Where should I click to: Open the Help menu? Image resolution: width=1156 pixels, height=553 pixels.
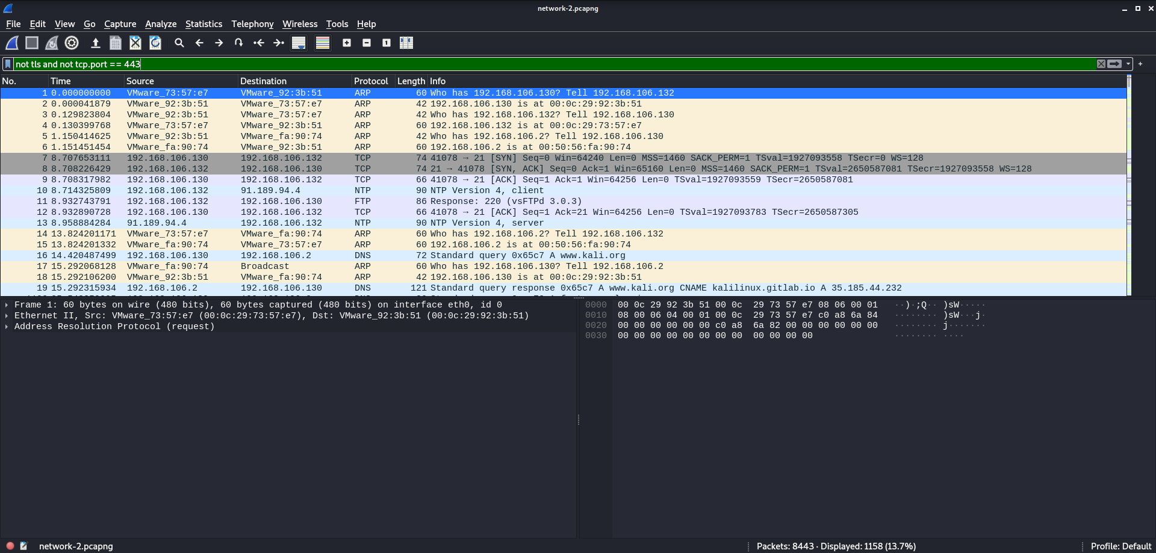pos(366,24)
